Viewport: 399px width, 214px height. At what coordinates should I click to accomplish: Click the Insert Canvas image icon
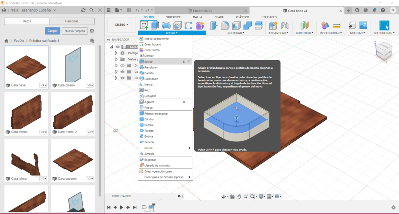[x=363, y=25]
